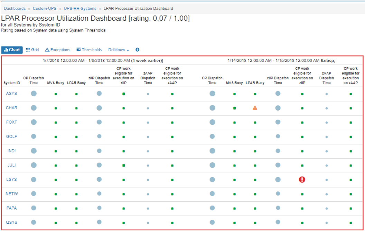
Task: Click ASYS MVS Busy green square, week earlier
Action: (x=56, y=94)
